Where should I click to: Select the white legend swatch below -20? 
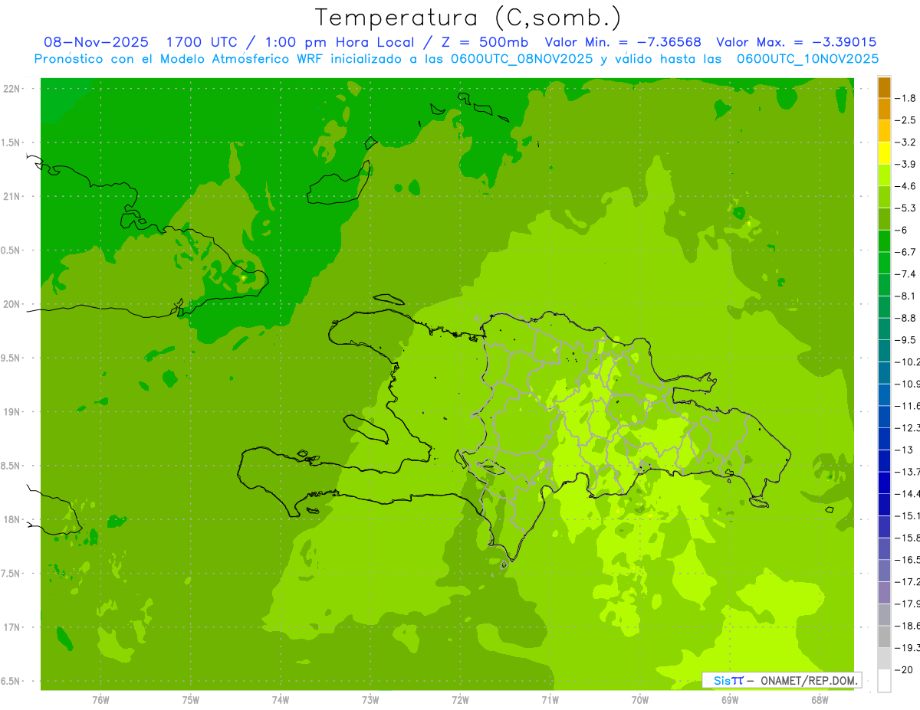pos(884,681)
